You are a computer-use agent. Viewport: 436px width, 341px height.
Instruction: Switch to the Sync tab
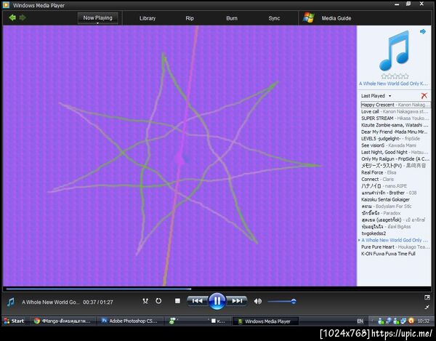pyautogui.click(x=274, y=18)
